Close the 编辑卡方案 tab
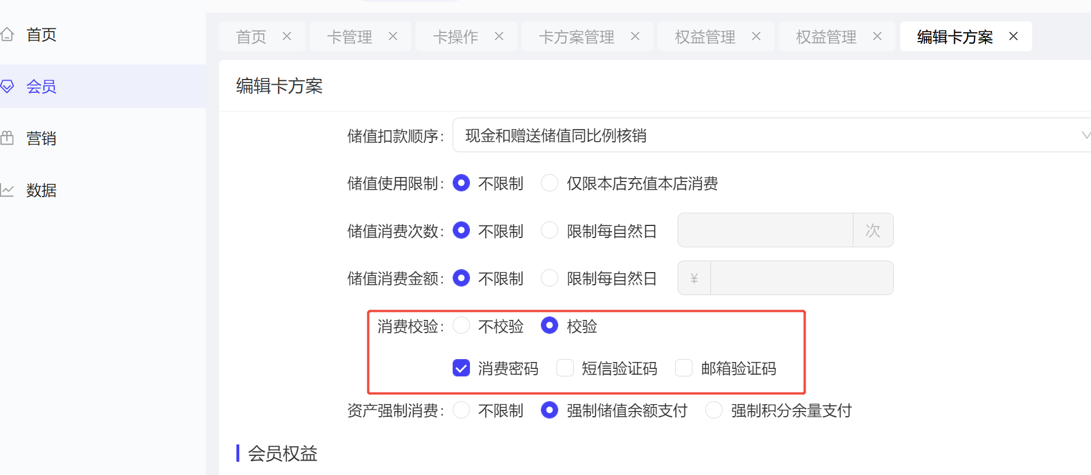The width and height of the screenshot is (1091, 475). 1013,36
